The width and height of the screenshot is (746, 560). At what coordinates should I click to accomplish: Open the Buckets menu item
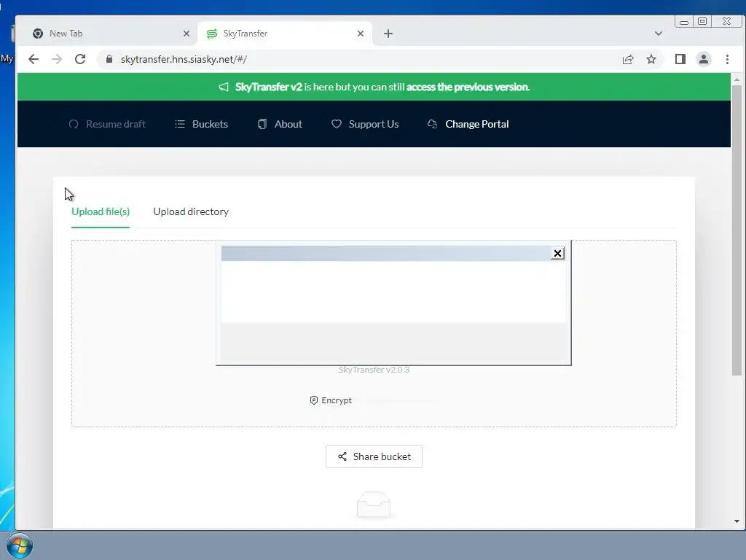201,124
